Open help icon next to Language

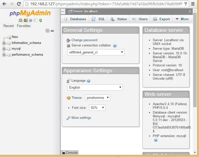point(88,81)
